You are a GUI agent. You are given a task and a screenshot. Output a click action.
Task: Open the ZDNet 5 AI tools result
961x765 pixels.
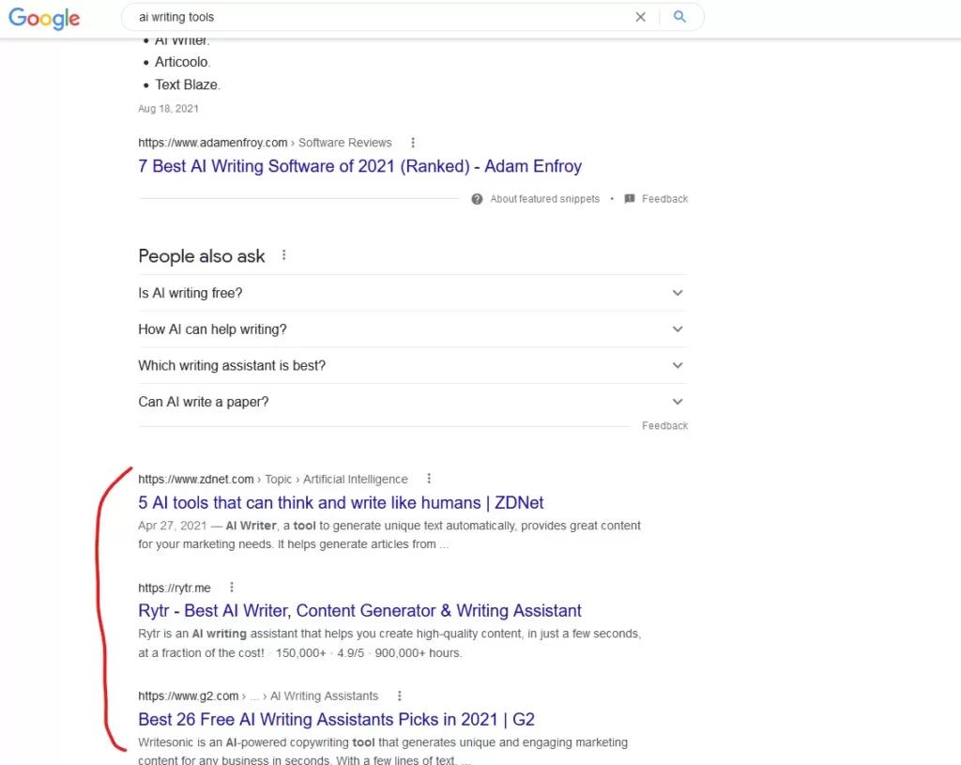[x=341, y=502]
